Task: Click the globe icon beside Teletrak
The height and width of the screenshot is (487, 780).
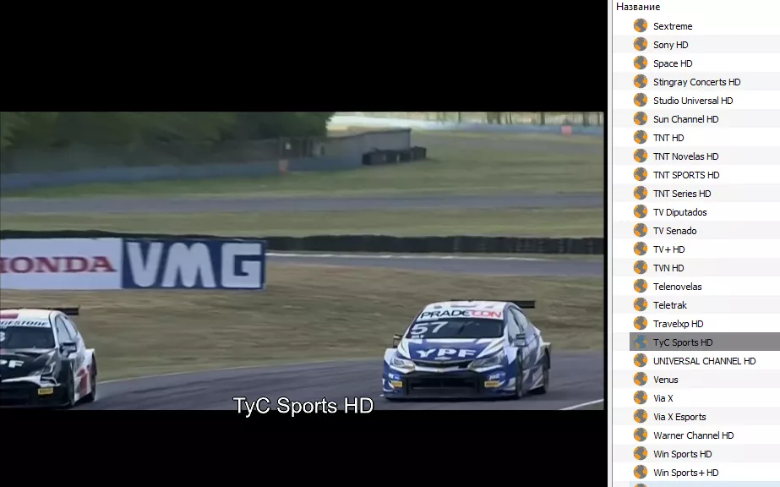Action: coord(641,304)
